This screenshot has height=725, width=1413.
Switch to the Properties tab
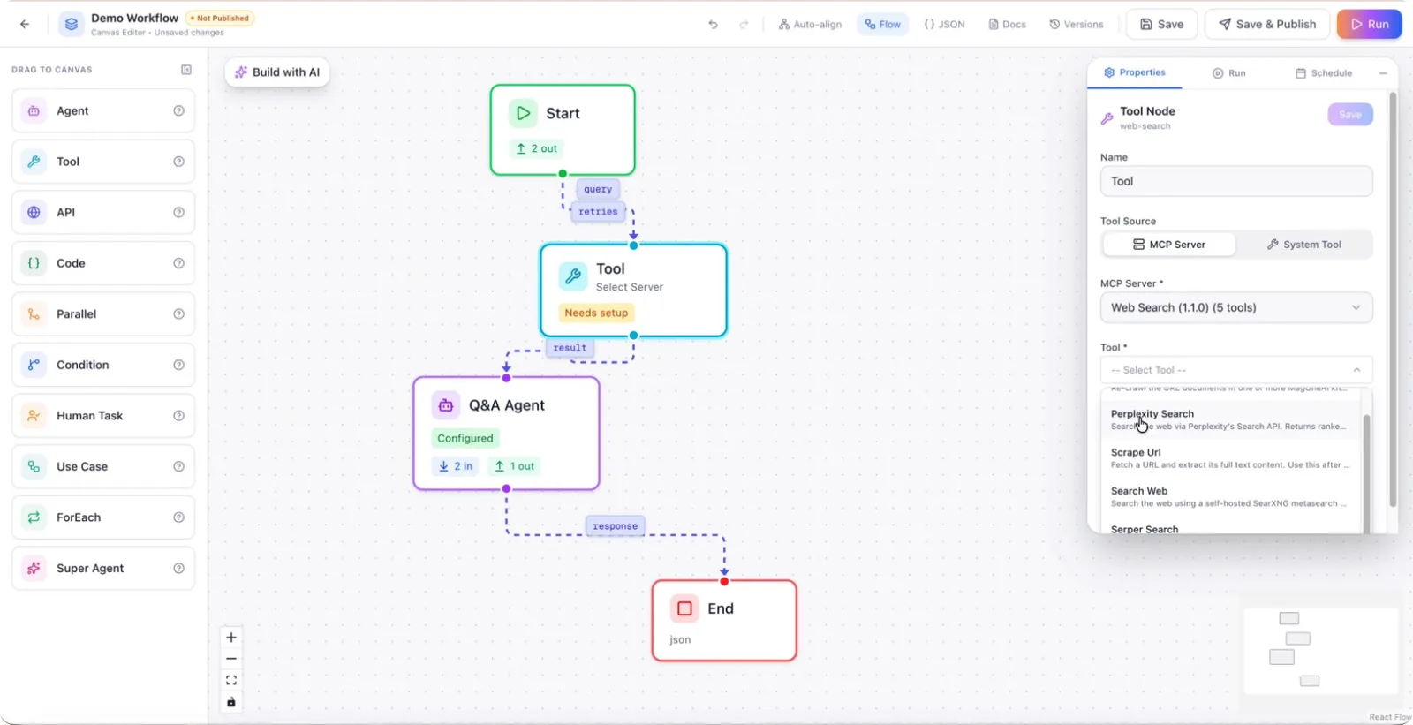tap(1135, 72)
